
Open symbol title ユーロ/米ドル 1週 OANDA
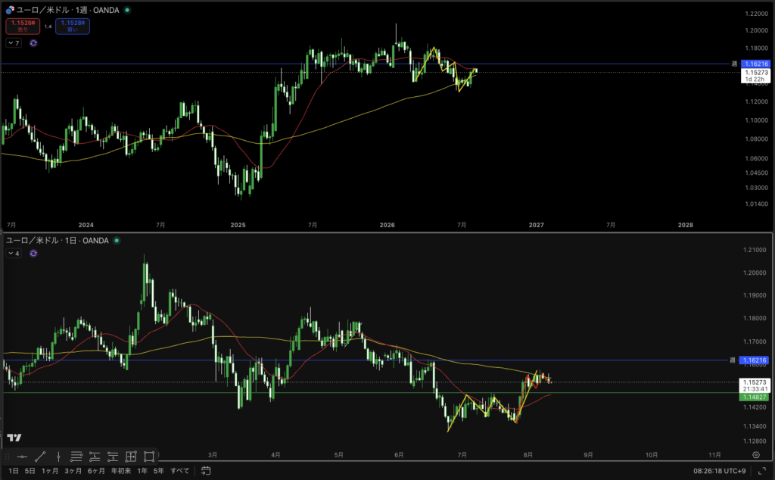68,10
